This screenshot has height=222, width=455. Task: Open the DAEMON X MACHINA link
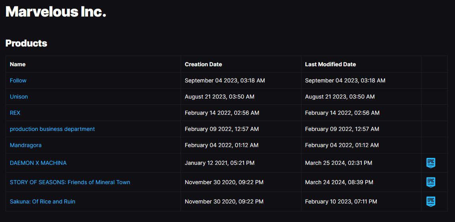38,163
